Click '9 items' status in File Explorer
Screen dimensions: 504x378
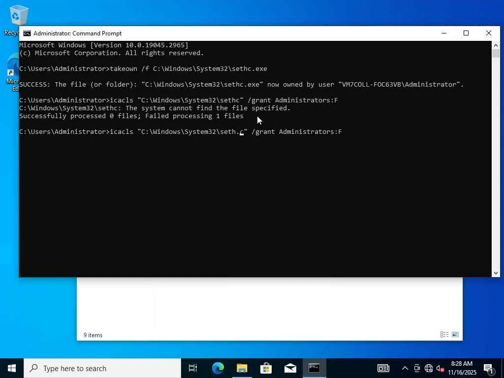point(93,335)
